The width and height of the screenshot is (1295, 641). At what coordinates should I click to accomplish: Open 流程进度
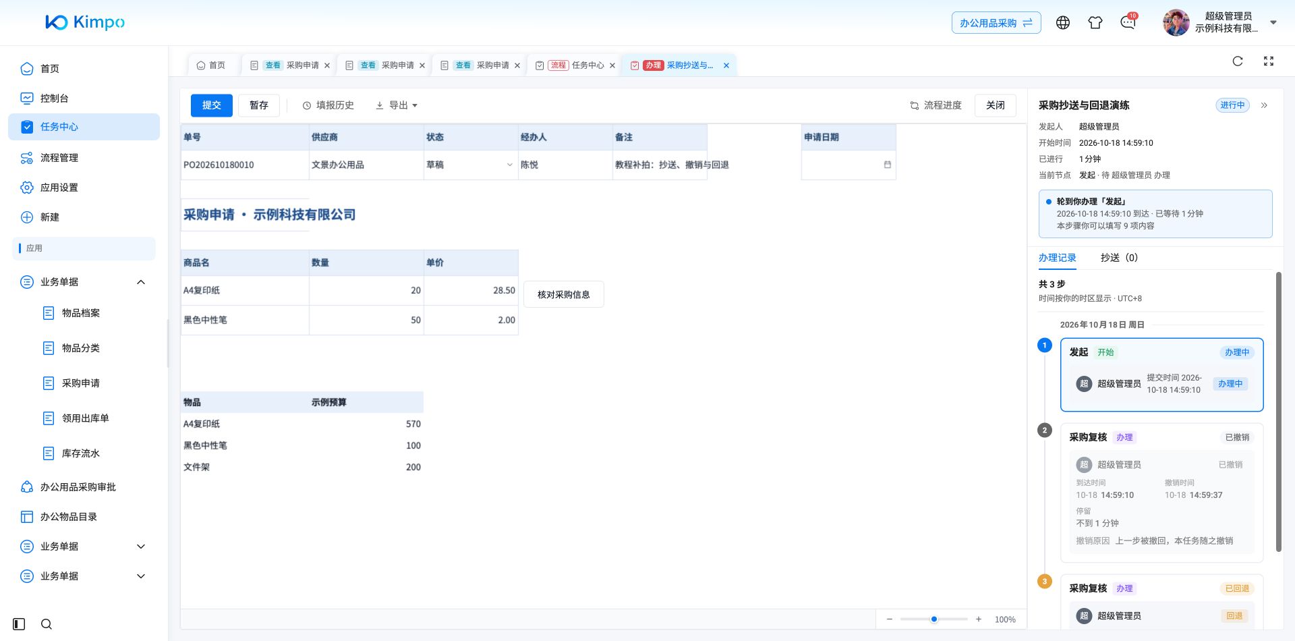936,105
